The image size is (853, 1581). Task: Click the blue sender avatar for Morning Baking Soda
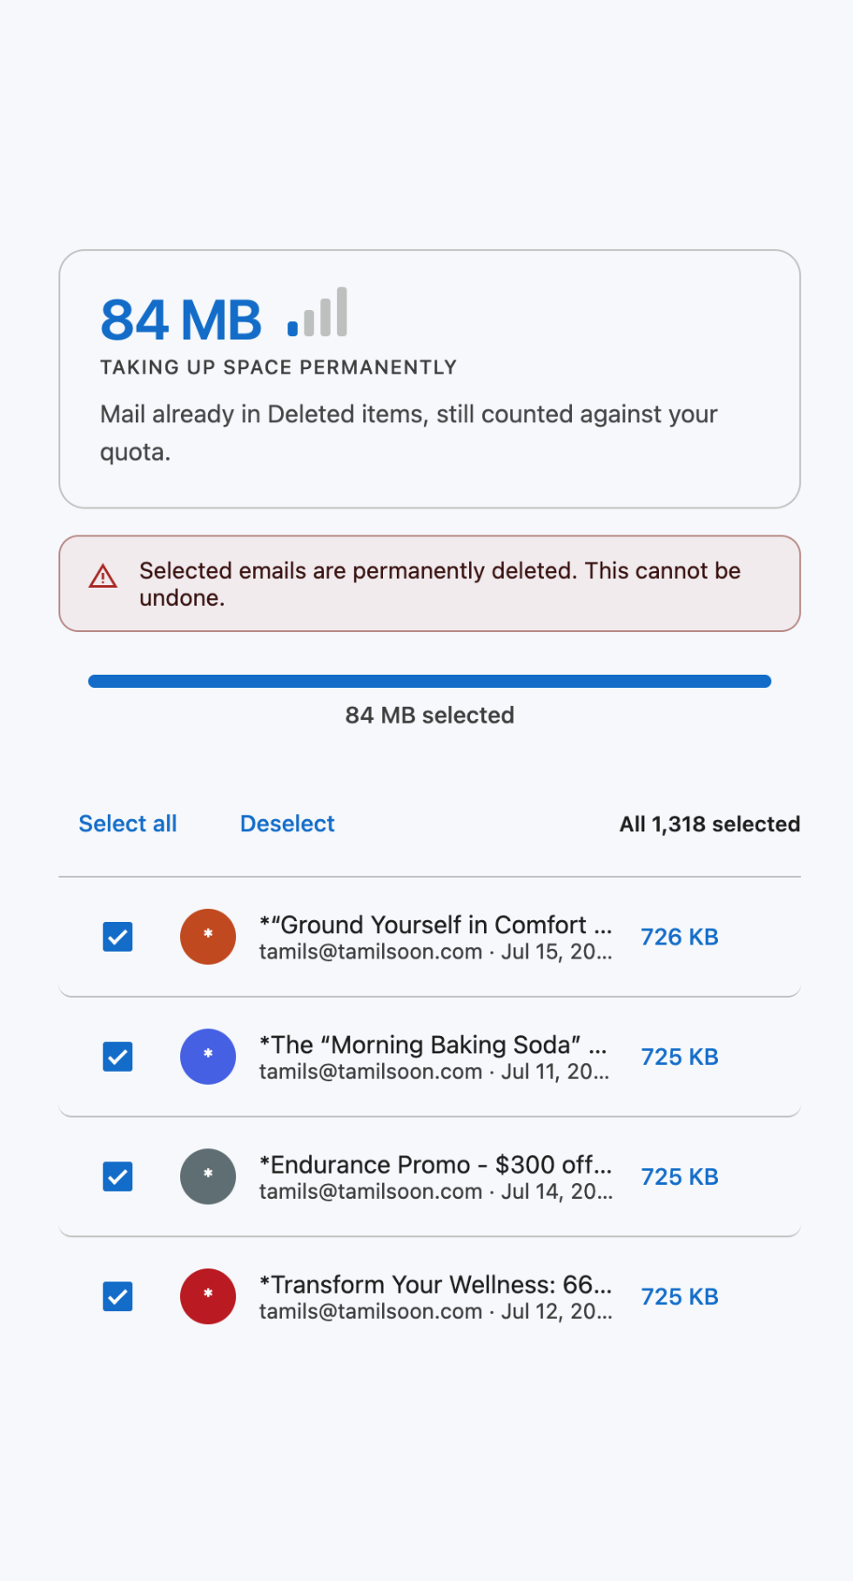tap(208, 1057)
